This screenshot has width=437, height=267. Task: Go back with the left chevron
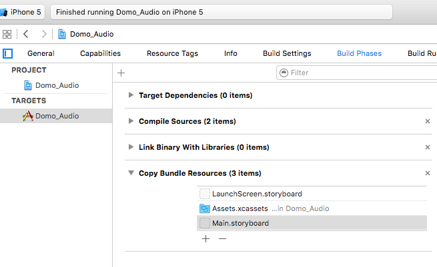(x=25, y=34)
